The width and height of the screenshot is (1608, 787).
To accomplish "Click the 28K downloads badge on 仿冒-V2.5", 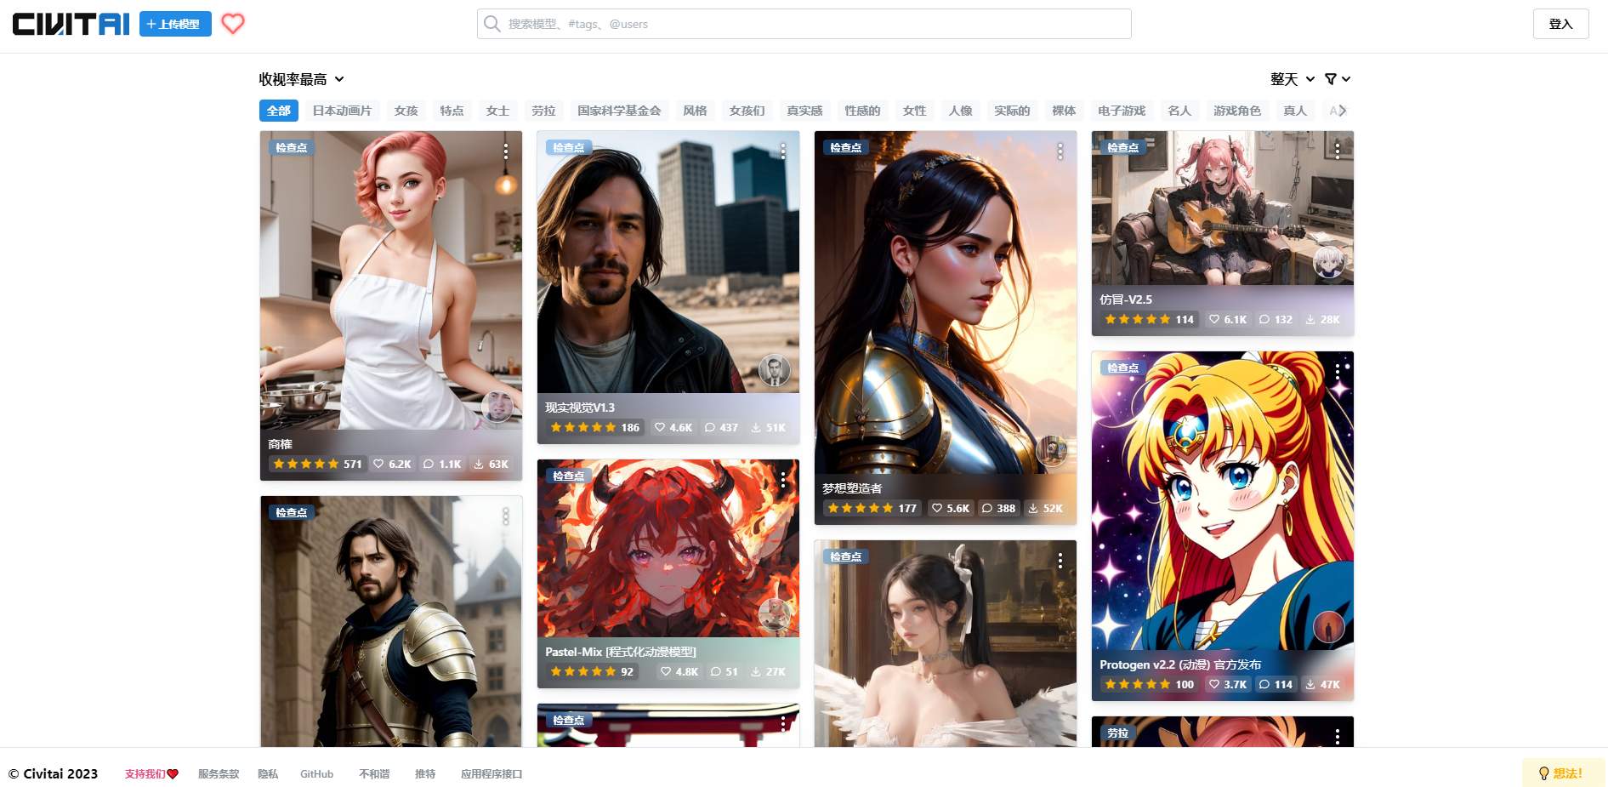I will [x=1322, y=319].
